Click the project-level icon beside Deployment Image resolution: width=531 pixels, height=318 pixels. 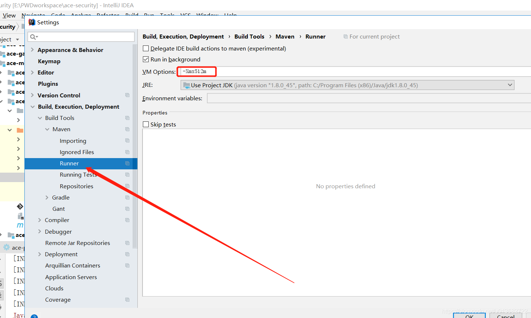click(127, 254)
